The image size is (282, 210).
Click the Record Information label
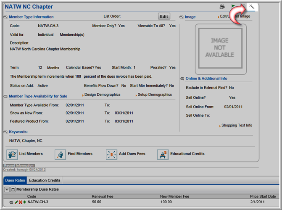click(19, 165)
